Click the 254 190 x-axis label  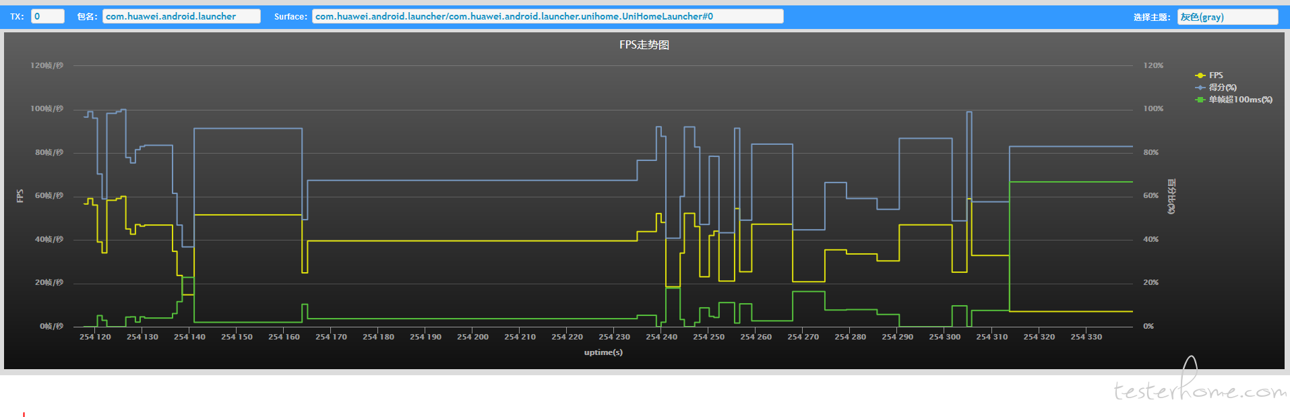coord(425,337)
